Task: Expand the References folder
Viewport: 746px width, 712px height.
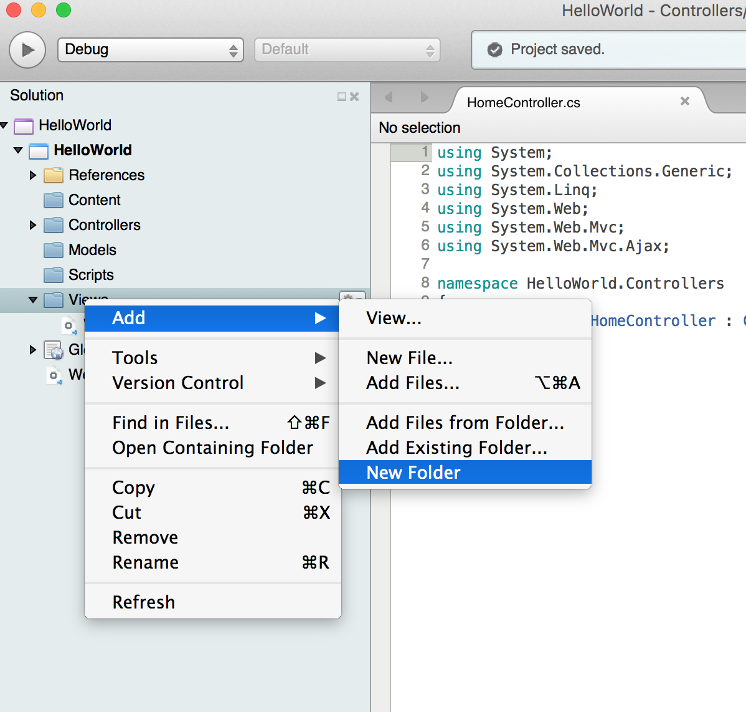Action: coord(33,175)
